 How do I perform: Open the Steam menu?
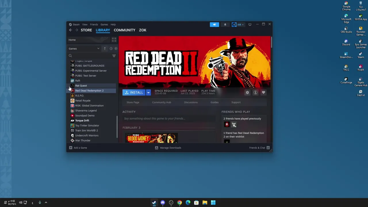[76, 24]
